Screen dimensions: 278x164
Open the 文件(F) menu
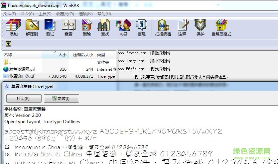click(10, 14)
